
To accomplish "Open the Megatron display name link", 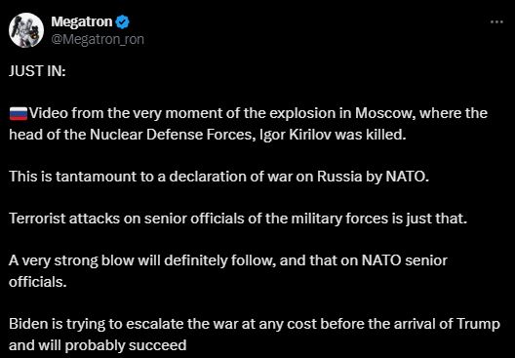I will click(82, 21).
